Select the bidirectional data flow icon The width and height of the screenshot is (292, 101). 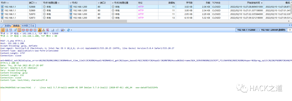click(x=3, y=30)
